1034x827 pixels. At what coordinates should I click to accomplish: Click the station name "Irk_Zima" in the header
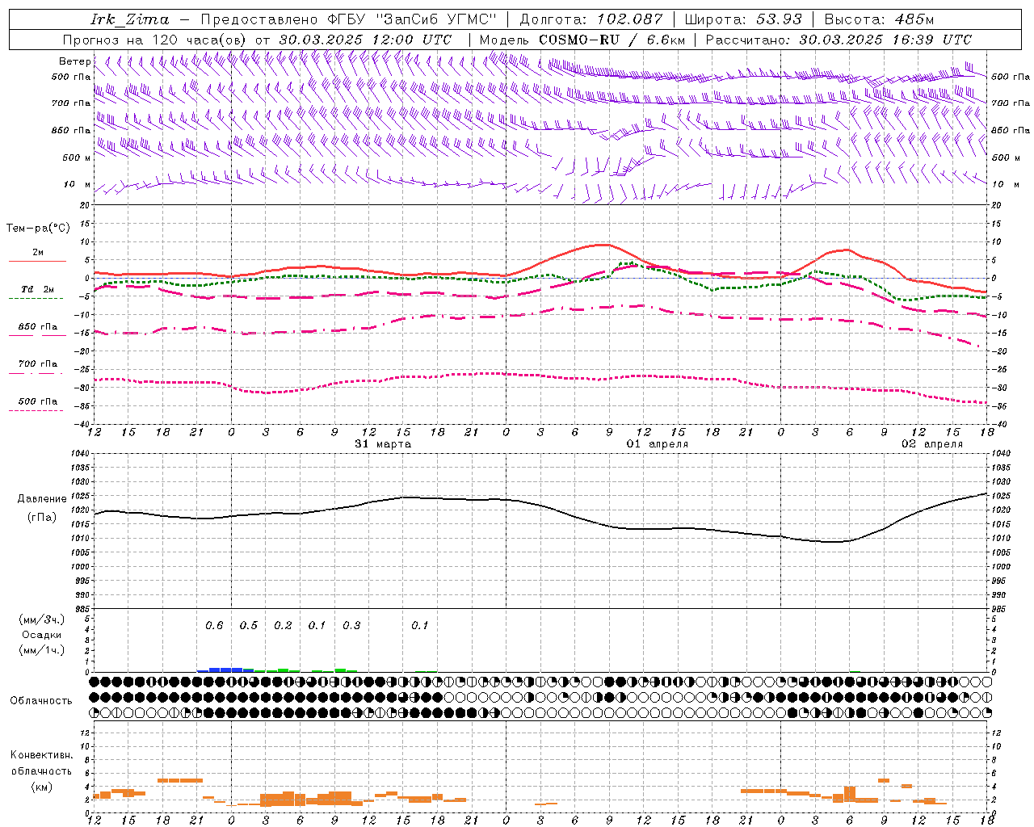129,19
